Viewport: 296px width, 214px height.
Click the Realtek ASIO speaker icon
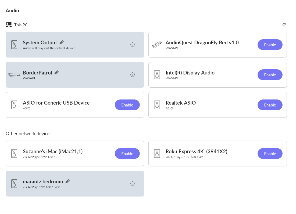157,105
